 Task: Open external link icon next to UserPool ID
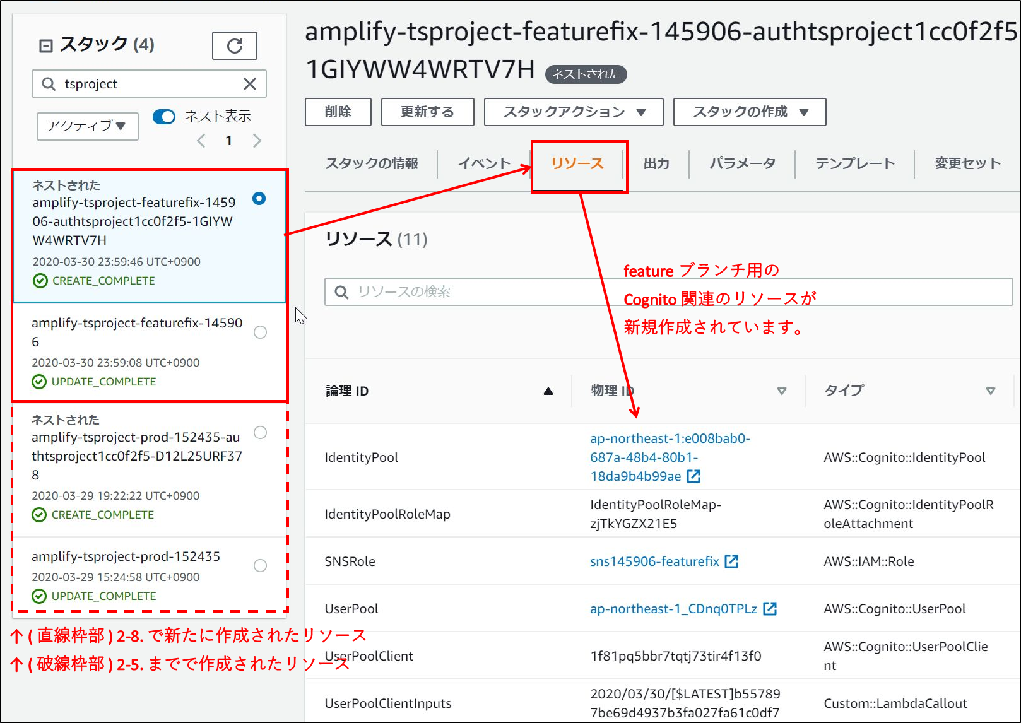(770, 609)
